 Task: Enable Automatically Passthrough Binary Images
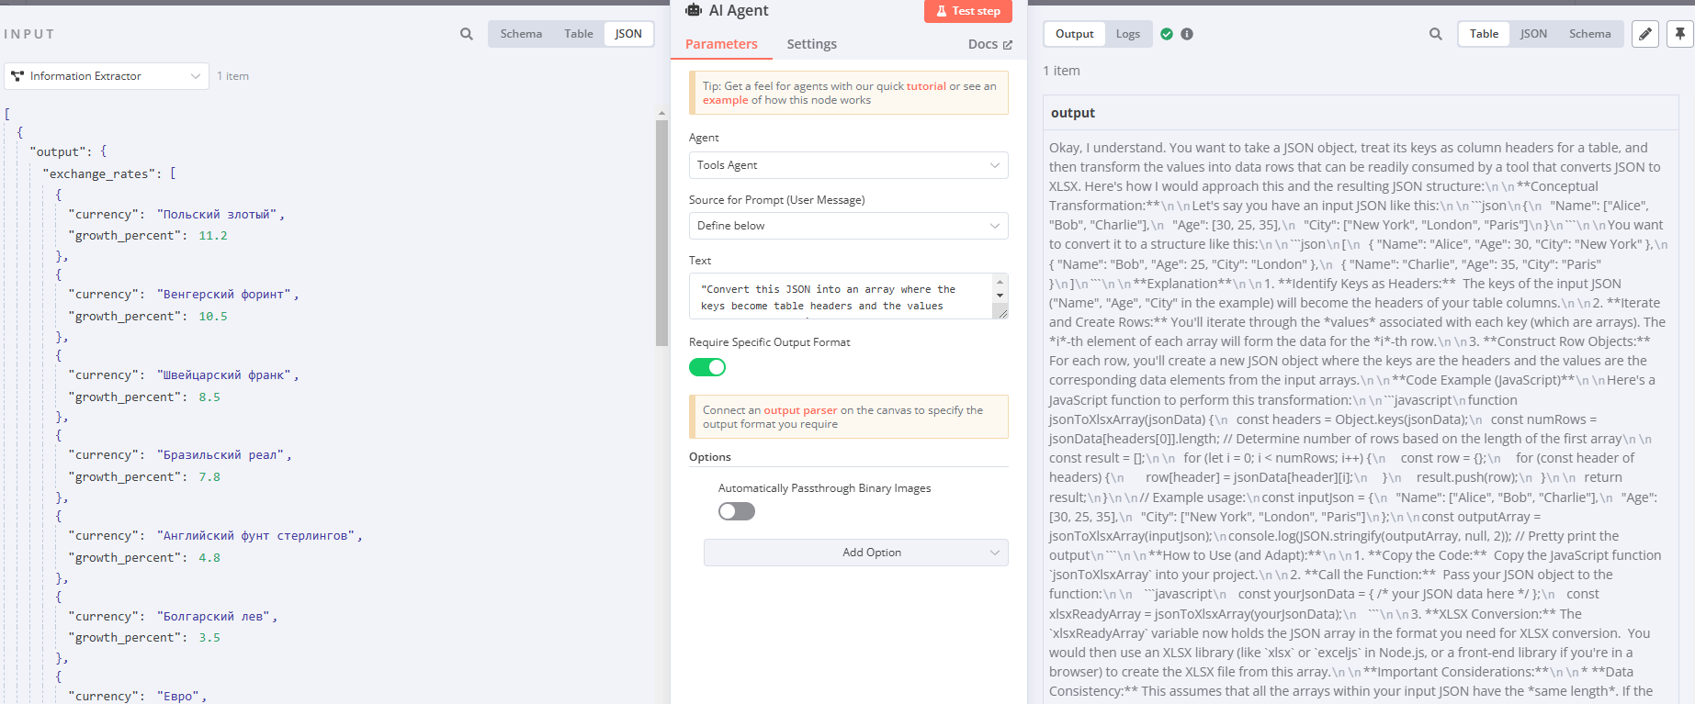pos(737,511)
